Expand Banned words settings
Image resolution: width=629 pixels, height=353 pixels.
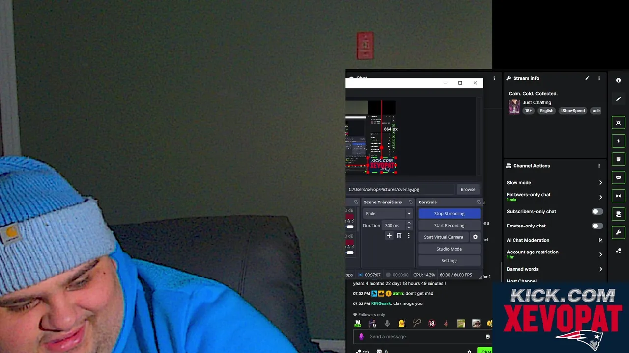click(x=600, y=269)
